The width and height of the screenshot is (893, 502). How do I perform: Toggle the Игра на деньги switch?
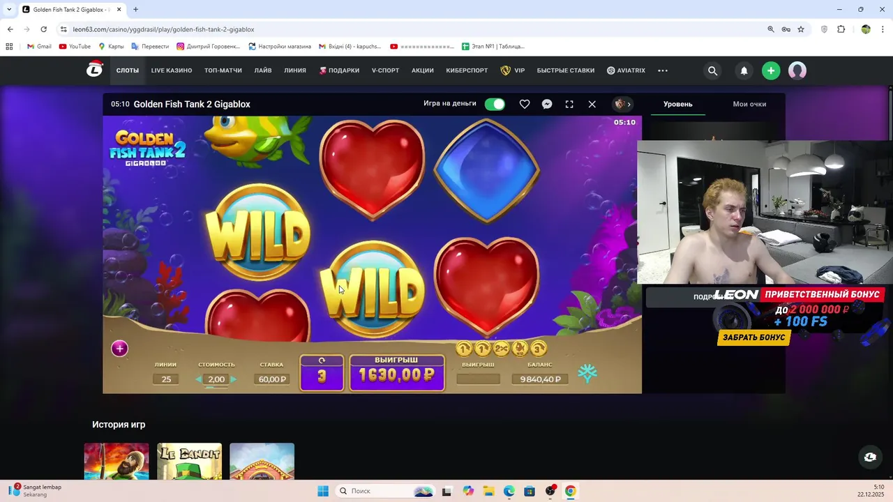(x=495, y=104)
